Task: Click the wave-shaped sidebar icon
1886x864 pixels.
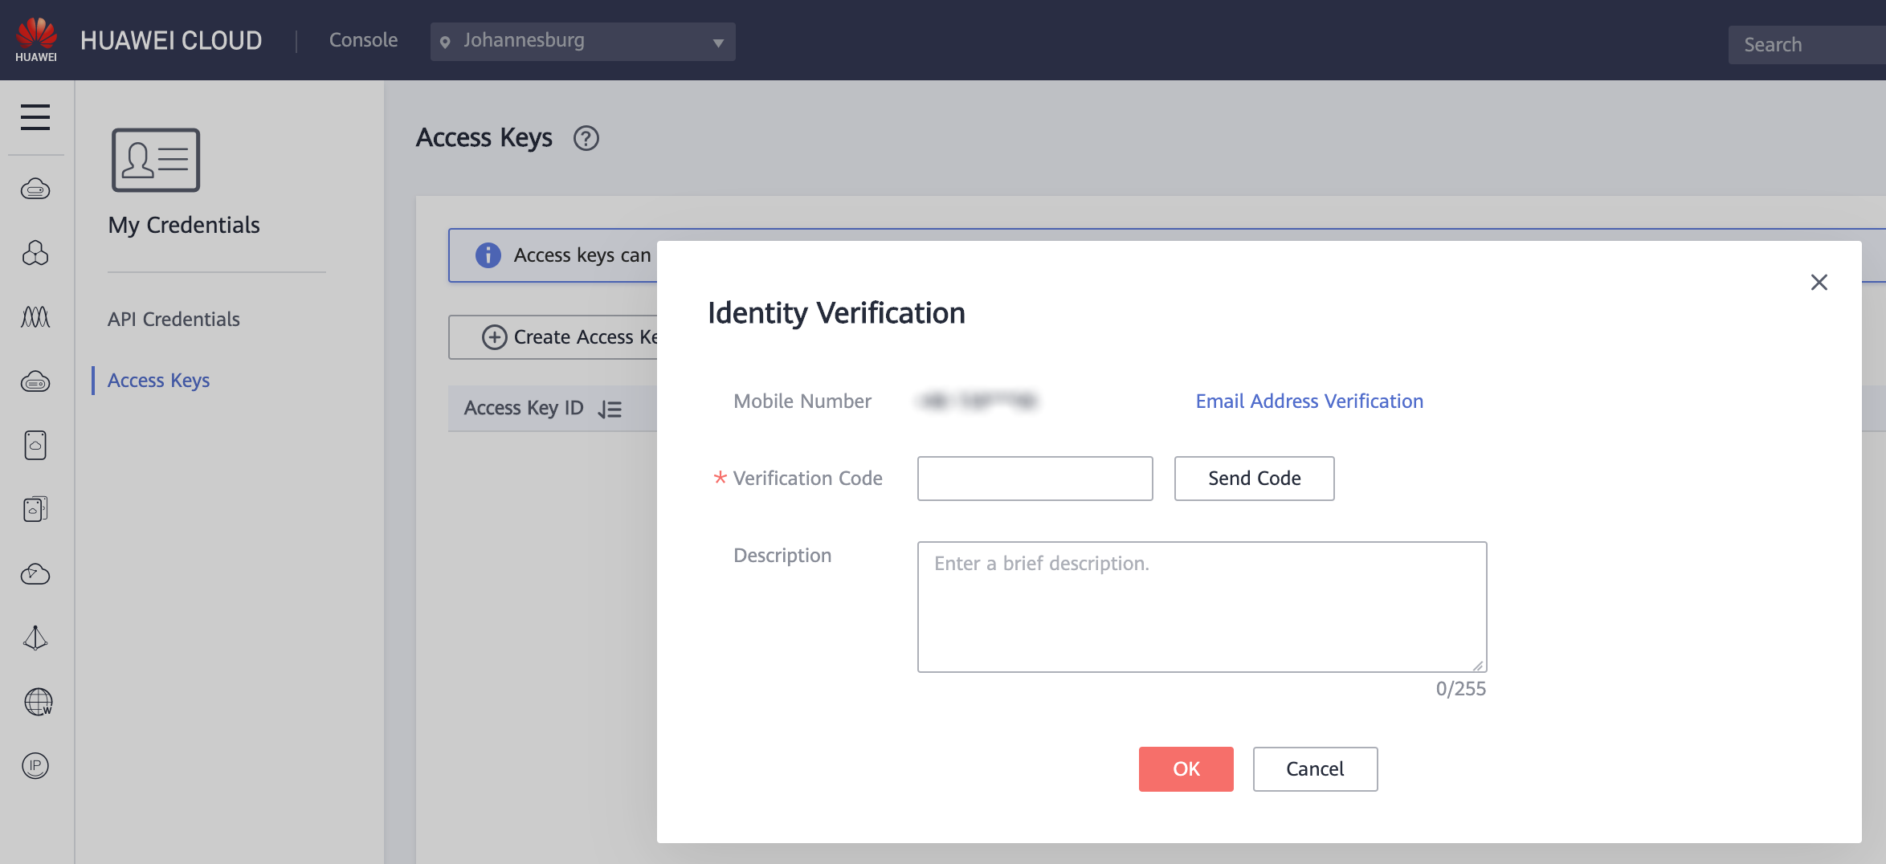Action: [x=35, y=317]
